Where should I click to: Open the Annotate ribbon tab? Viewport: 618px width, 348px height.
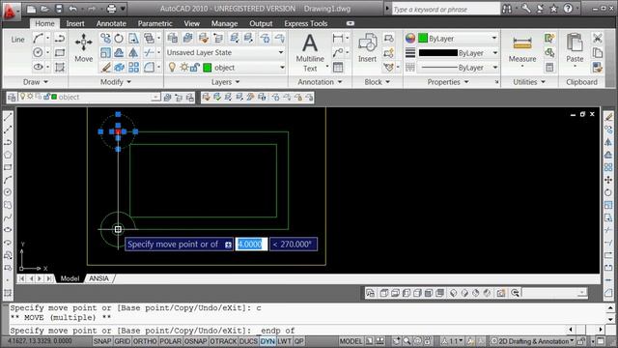111,23
